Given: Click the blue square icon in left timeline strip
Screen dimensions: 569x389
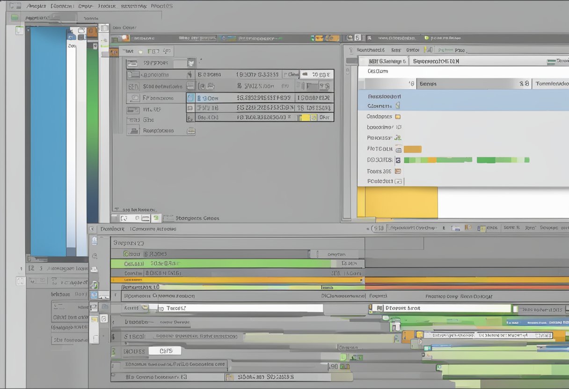Looking at the screenshot, I should [x=94, y=295].
